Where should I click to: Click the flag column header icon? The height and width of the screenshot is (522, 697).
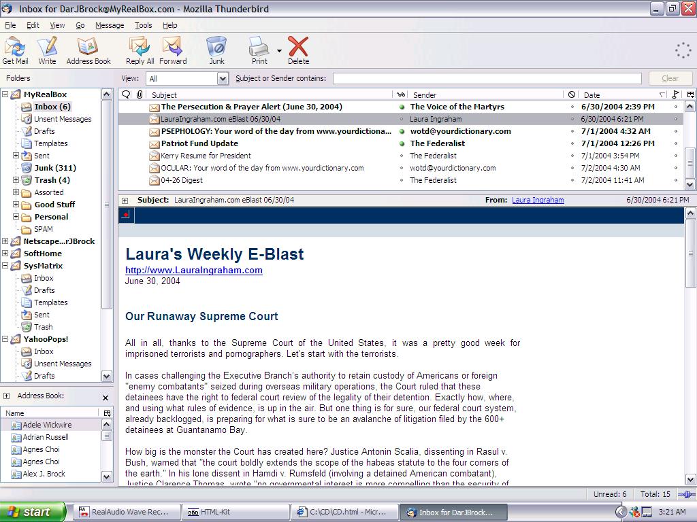pyautogui.click(x=676, y=94)
